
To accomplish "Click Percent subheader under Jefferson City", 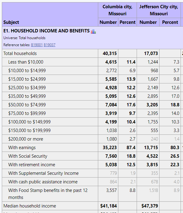I will pyautogui.click(x=170, y=22).
